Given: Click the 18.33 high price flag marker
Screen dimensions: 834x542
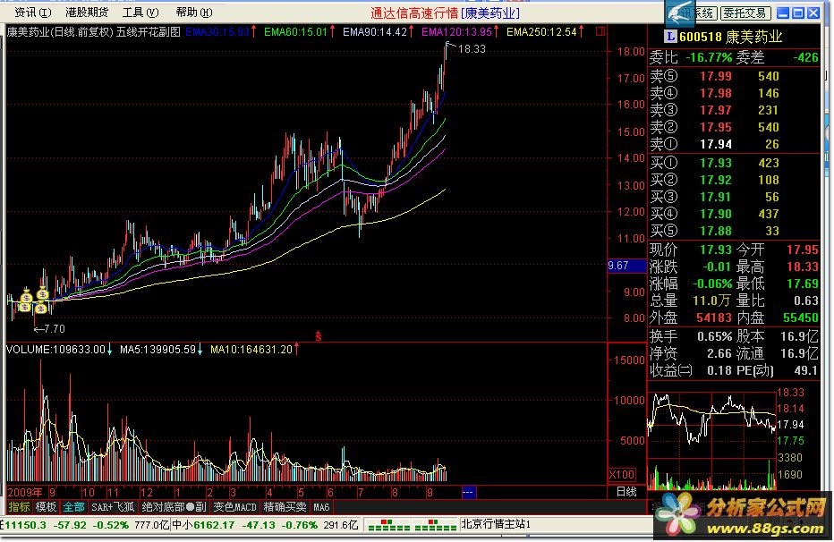Looking at the screenshot, I should pyautogui.click(x=465, y=47).
